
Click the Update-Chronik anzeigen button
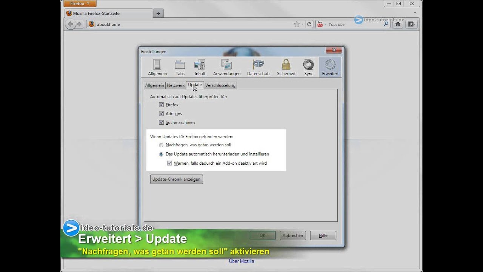coord(176,179)
